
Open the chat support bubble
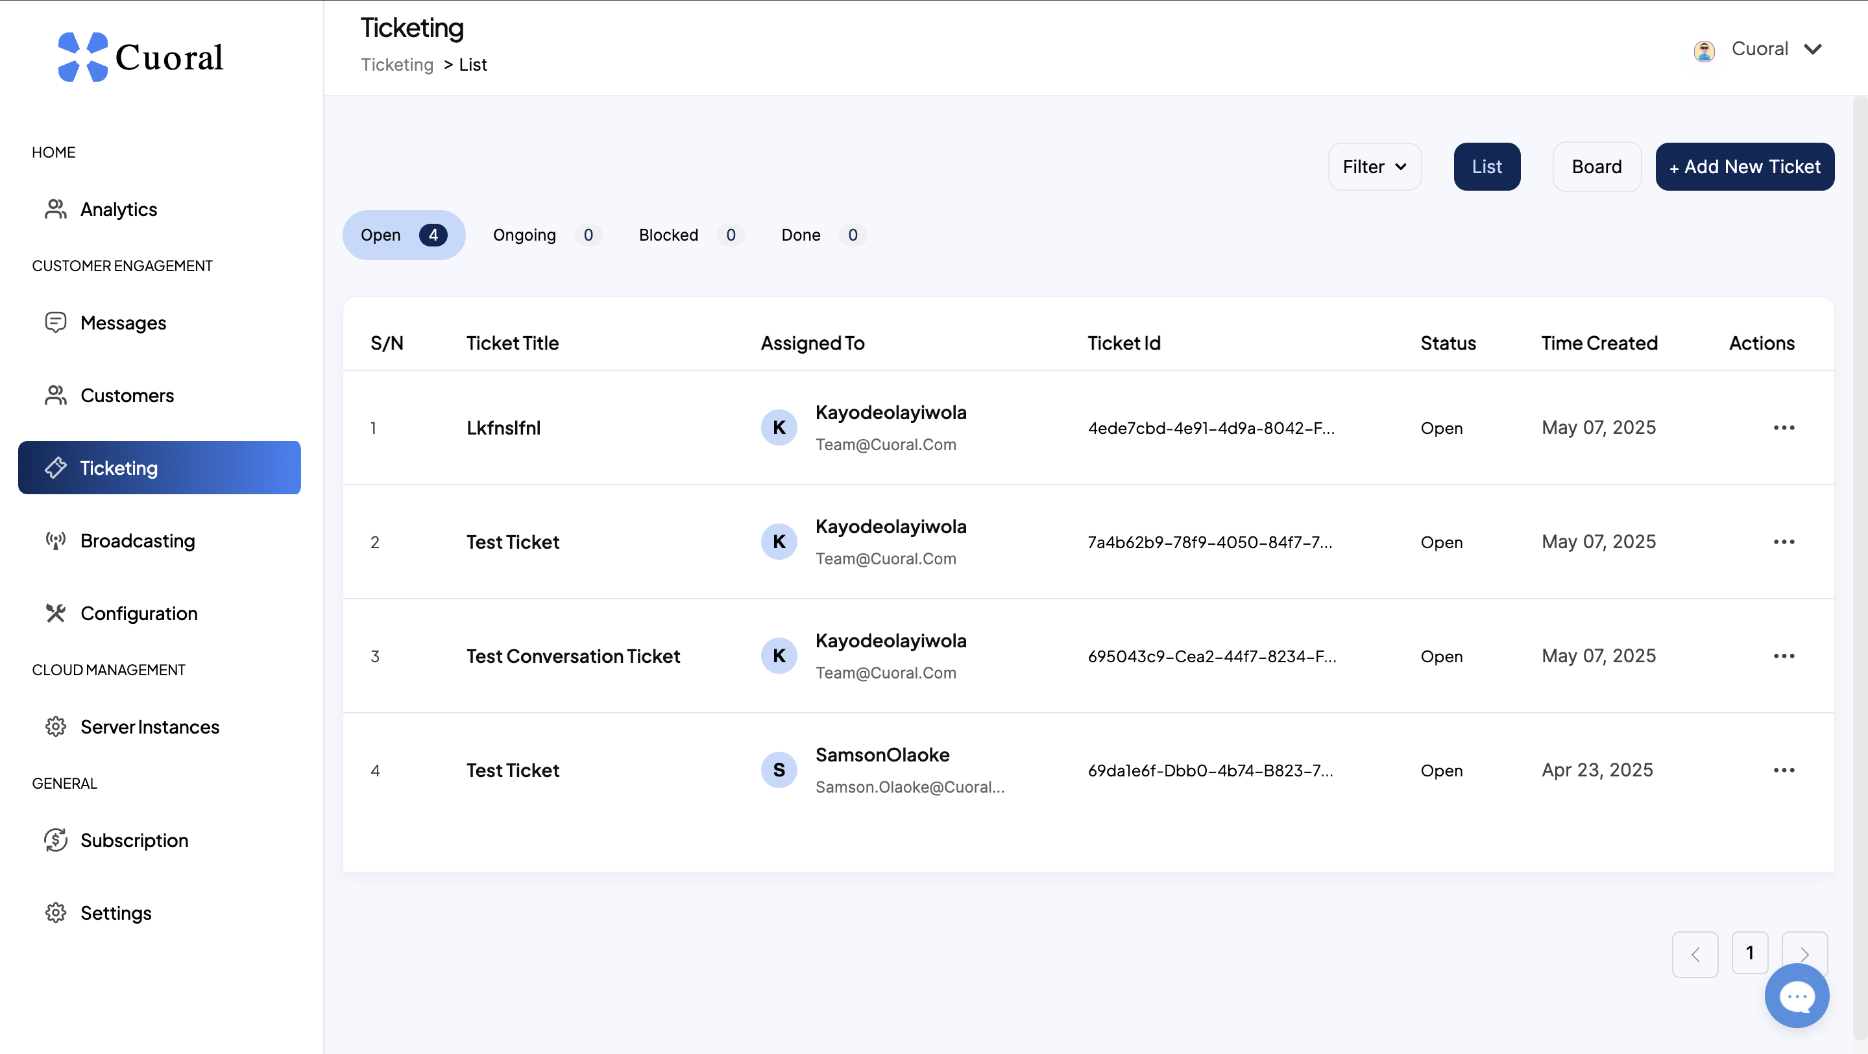[x=1796, y=996]
